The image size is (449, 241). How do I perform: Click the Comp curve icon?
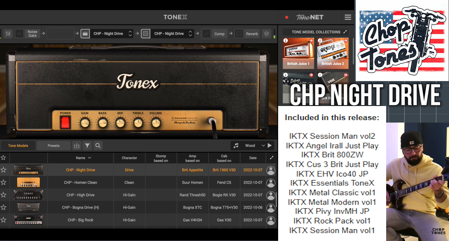[206, 34]
